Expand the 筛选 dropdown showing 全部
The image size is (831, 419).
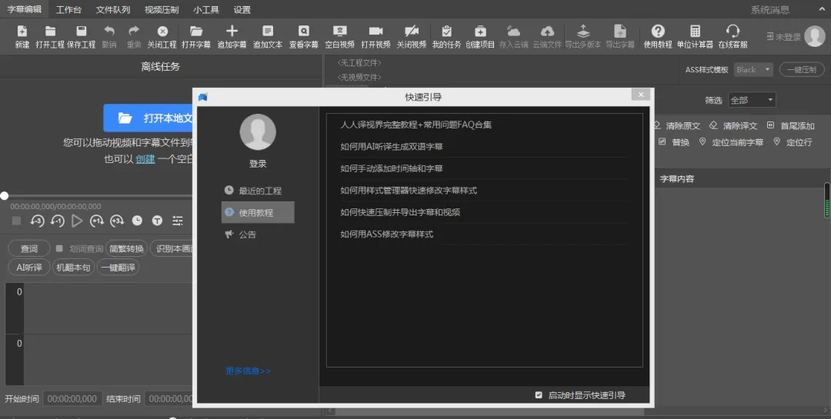pyautogui.click(x=752, y=100)
